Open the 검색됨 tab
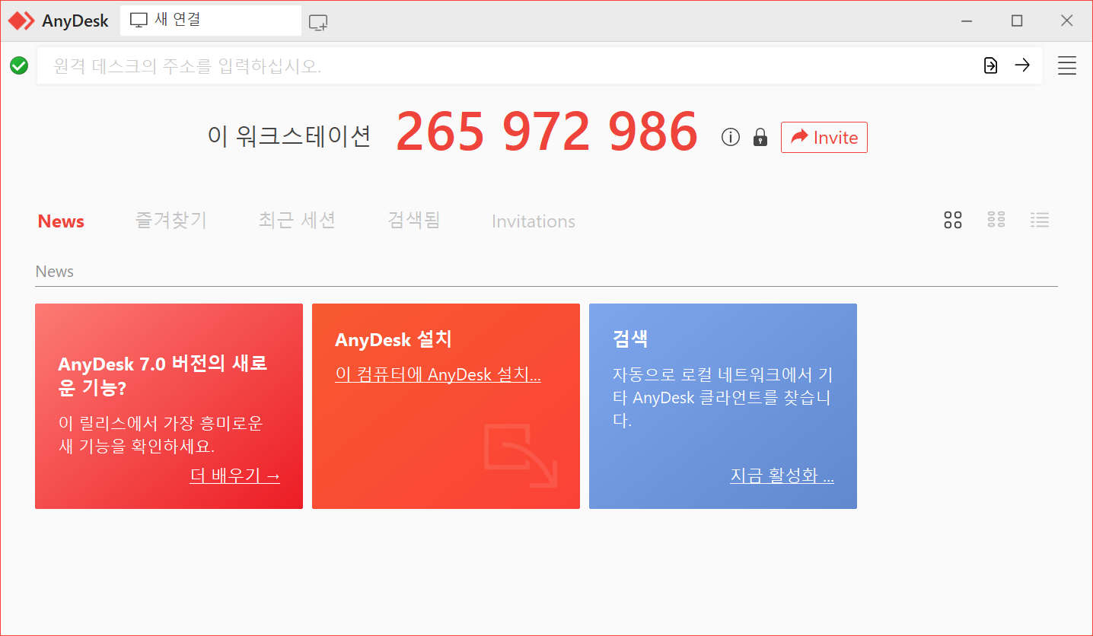 click(413, 221)
